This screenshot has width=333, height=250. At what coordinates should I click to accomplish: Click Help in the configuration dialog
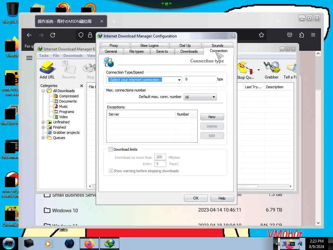tap(222, 198)
